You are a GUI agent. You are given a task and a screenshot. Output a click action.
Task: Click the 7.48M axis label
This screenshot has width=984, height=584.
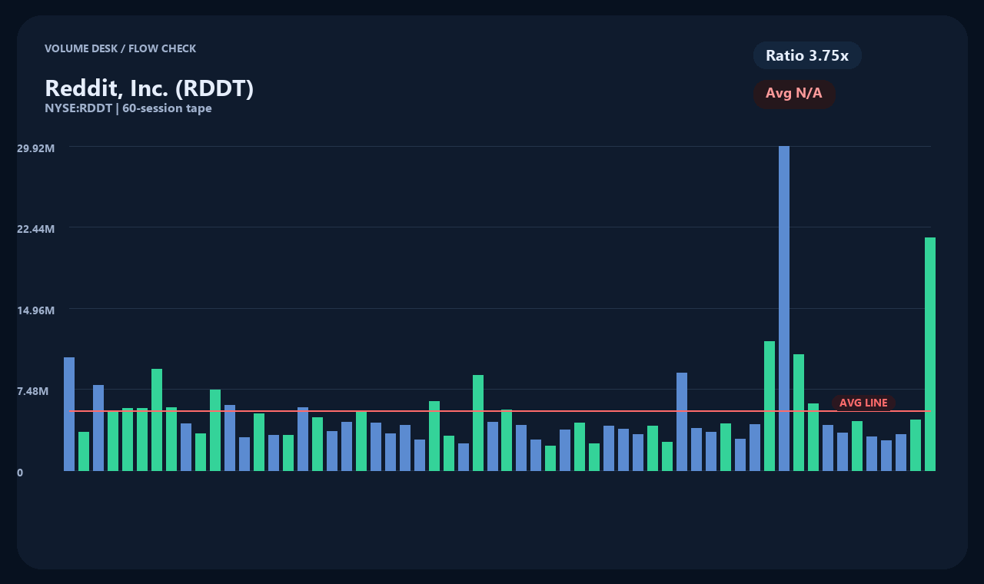coord(33,391)
